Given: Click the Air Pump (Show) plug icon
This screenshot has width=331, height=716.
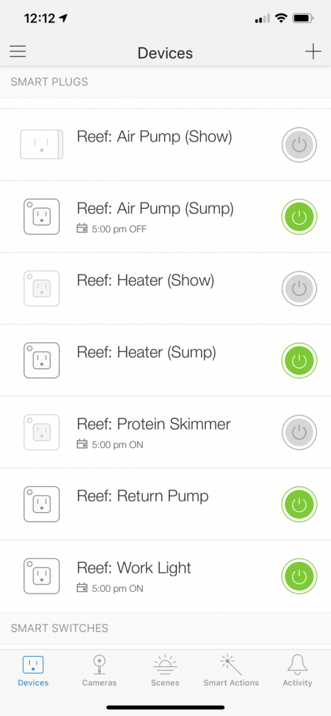Looking at the screenshot, I should click(x=42, y=144).
